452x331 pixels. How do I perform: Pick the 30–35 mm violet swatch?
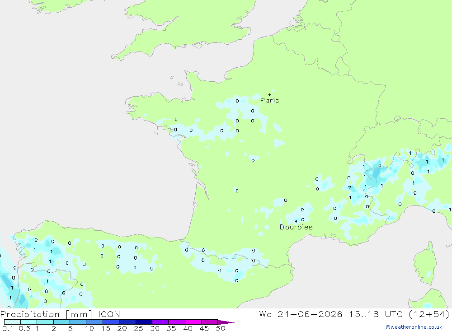click(x=160, y=322)
